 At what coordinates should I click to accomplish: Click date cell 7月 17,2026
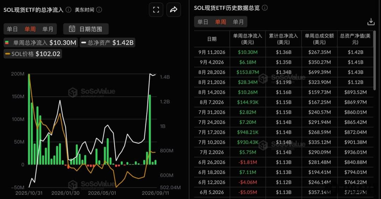(212, 132)
